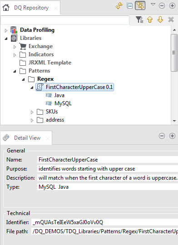Click the tree vertical scrollbar thumb

[x=174, y=53]
